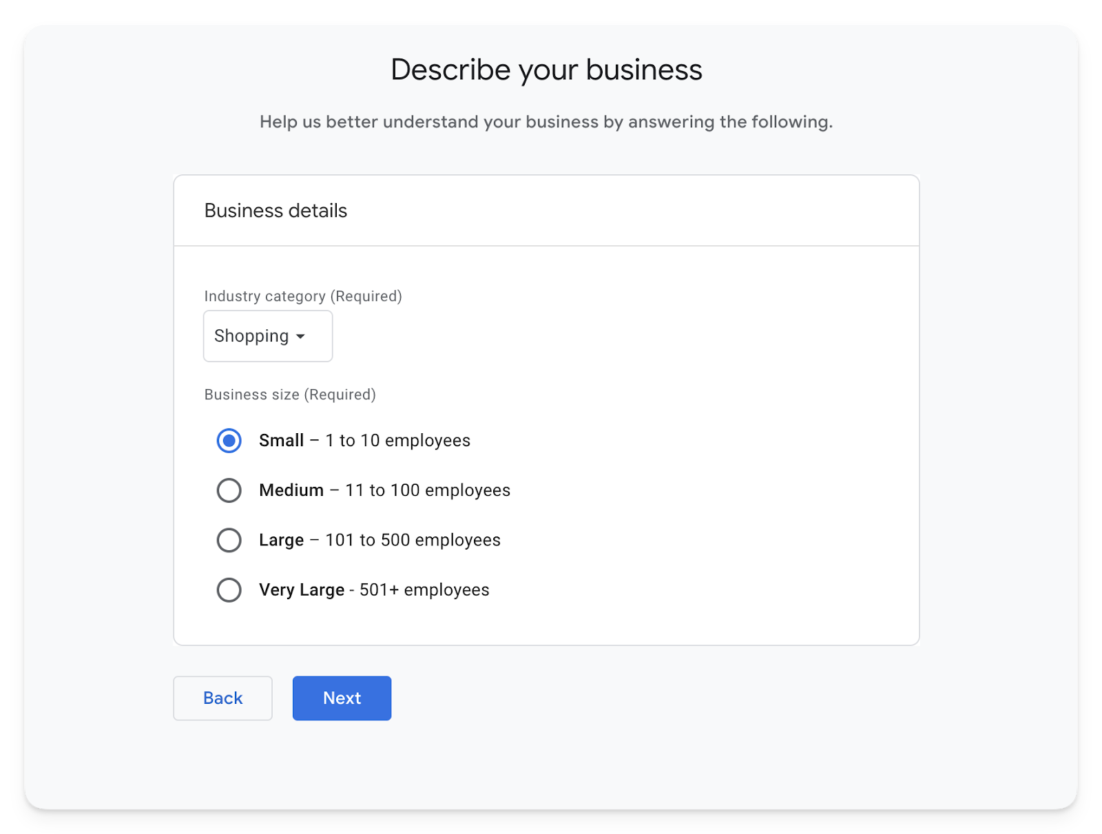Click the "Business details" card header
Image resolution: width=1102 pixels, height=834 pixels.
coord(275,211)
